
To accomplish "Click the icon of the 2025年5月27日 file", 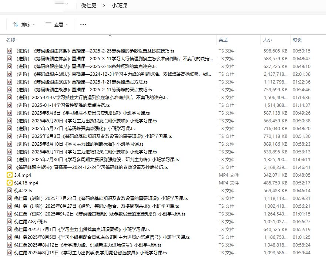I will [x=10, y=129].
